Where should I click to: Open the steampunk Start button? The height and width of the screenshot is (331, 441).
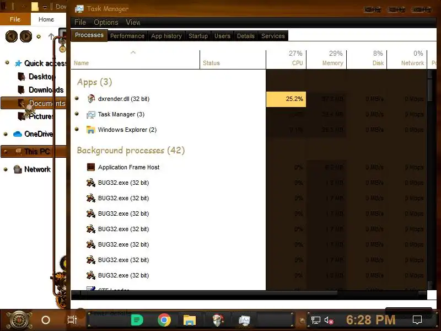coord(19,321)
